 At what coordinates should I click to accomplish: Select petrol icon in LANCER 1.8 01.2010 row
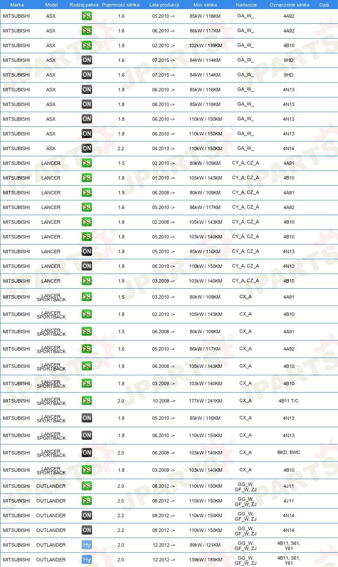click(x=87, y=178)
